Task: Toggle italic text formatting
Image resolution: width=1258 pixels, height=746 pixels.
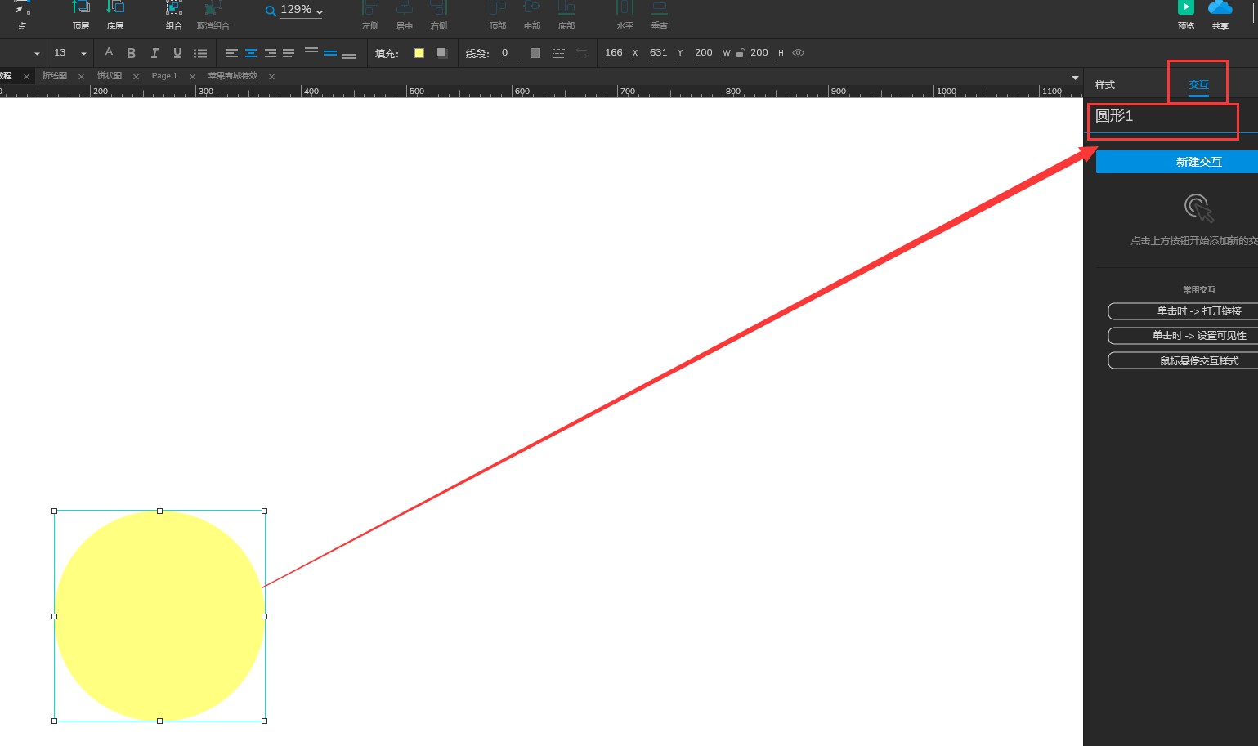Action: (154, 53)
